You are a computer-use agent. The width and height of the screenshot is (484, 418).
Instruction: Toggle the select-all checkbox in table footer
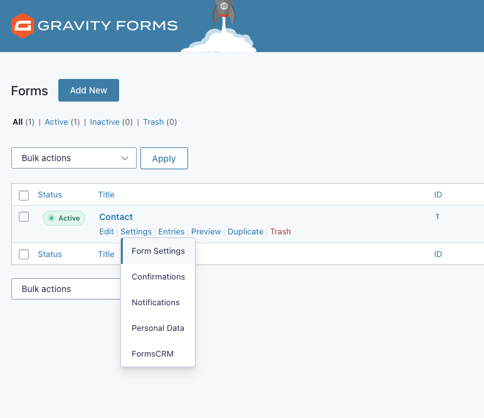pos(24,254)
